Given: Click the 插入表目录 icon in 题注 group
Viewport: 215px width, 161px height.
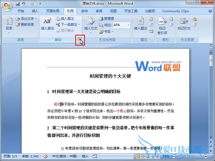Looking at the screenshot, I should [x=151, y=19].
